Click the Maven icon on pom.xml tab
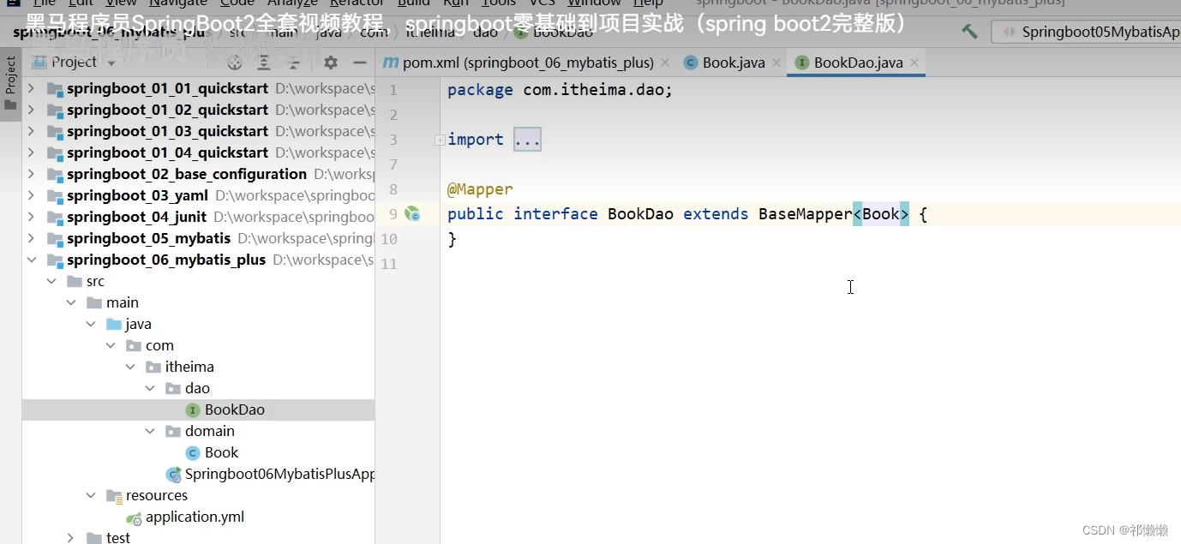Screen dimensions: 1181x544 pyautogui.click(x=390, y=62)
